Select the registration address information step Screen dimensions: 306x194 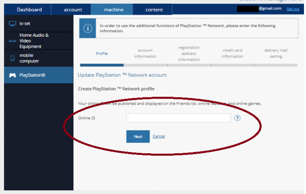click(189, 53)
